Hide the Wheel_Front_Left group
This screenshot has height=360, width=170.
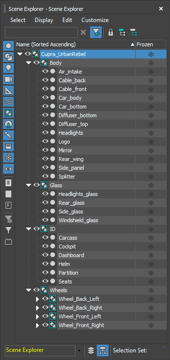tap(45, 316)
